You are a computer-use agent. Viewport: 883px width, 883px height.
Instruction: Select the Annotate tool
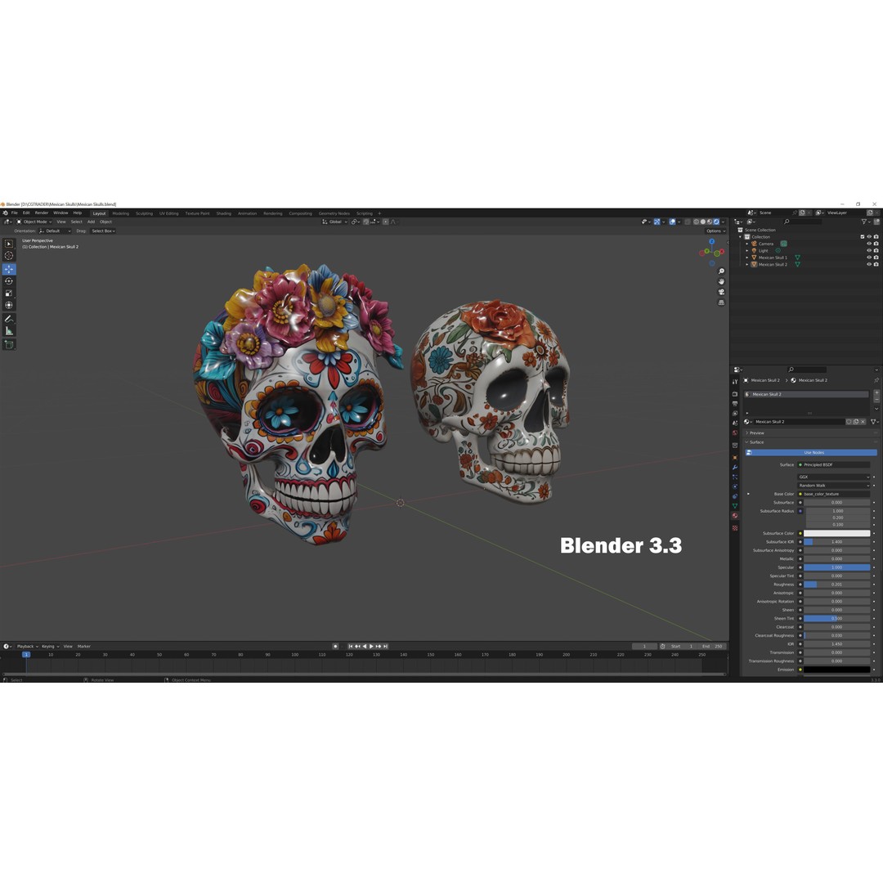point(9,319)
